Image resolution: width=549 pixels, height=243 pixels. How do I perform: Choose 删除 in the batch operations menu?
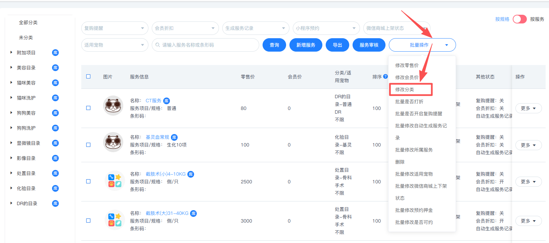point(400,162)
